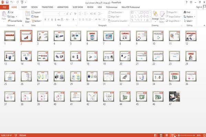Start Slide Show from status bar icon
This screenshot has width=206, height=137.
(x=173, y=135)
